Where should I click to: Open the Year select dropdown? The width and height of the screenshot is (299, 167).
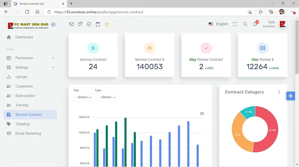tap(84, 97)
